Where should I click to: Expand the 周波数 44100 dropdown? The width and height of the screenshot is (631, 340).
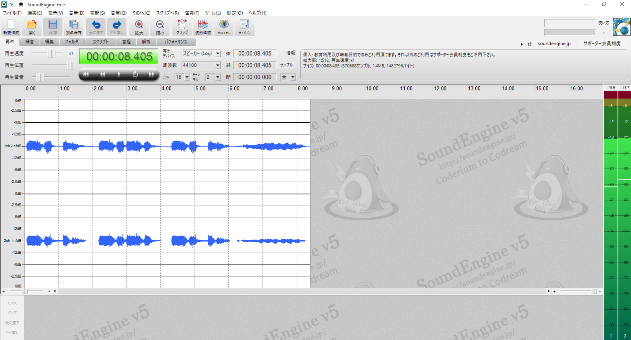coord(218,65)
